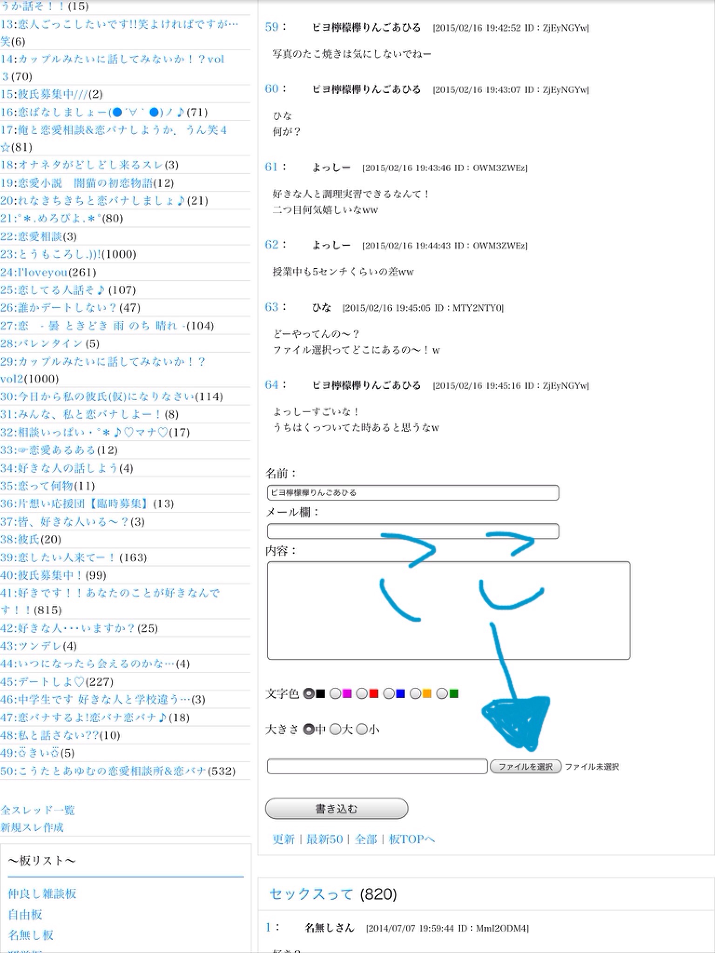The height and width of the screenshot is (953, 715).
Task: Select the magenta text color radio button
Action: (335, 694)
